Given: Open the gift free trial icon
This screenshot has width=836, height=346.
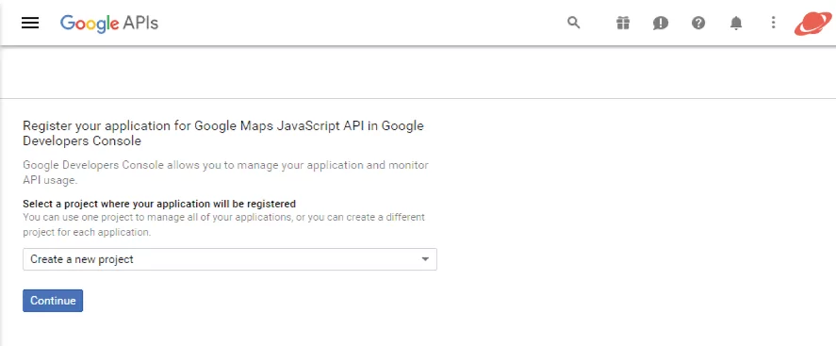Looking at the screenshot, I should click(623, 23).
